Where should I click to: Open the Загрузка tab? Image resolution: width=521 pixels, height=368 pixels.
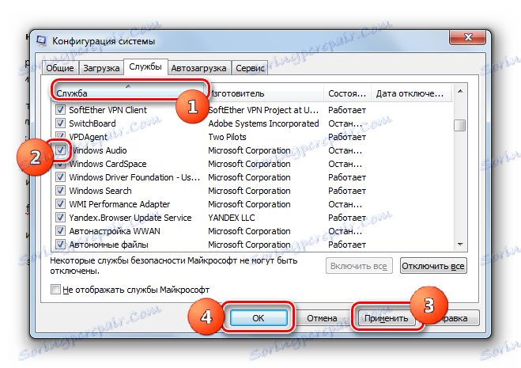click(x=101, y=68)
